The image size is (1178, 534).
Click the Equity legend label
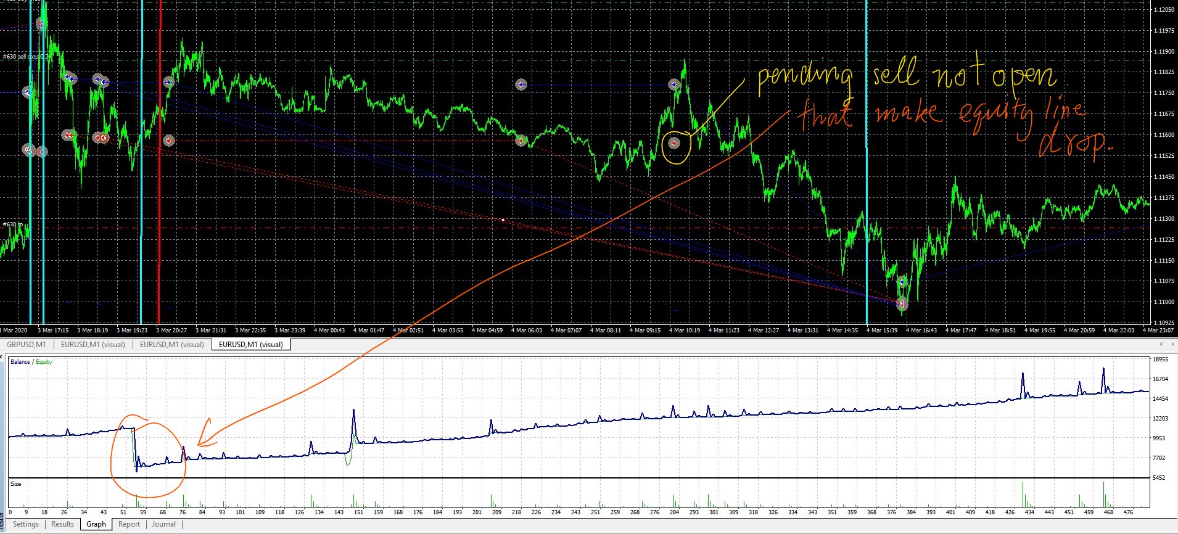tap(44, 362)
